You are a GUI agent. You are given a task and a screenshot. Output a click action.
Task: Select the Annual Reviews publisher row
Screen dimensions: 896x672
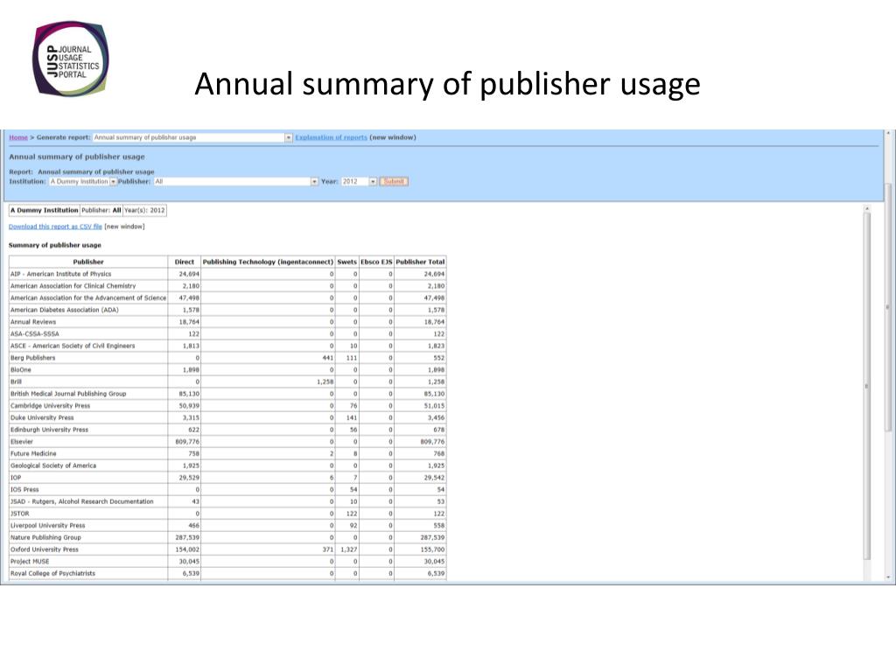[227, 322]
